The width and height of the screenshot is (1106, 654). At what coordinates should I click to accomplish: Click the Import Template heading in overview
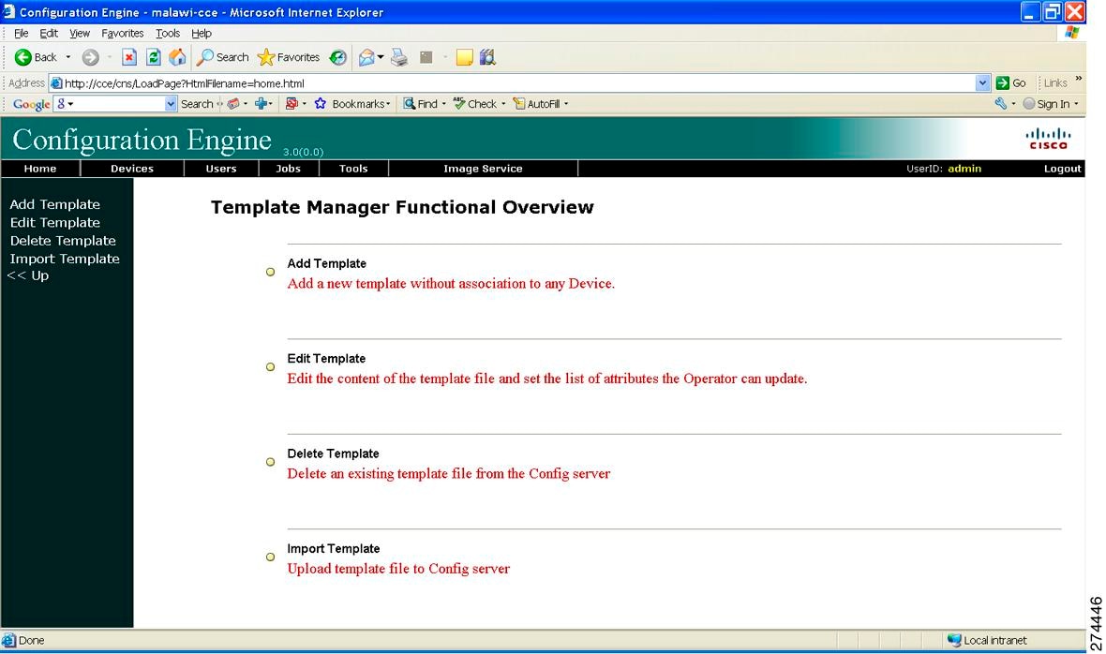[x=334, y=549]
